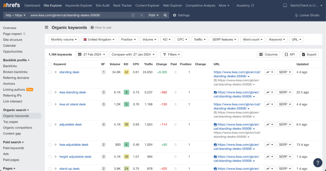Viewport: 326px width, 171px height.
Task: Check the box for height adjustable desk
Action: tap(50, 157)
